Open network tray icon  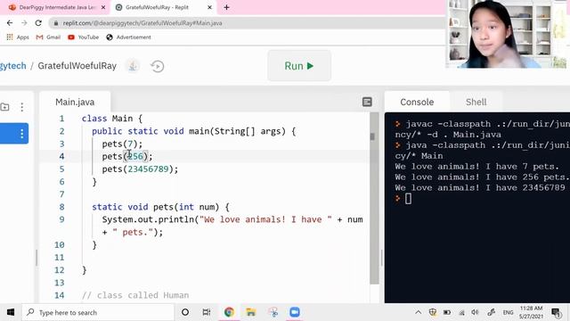point(461,312)
